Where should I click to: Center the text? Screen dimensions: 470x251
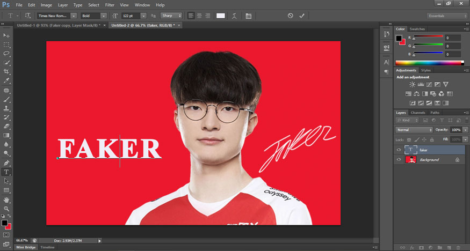199,16
